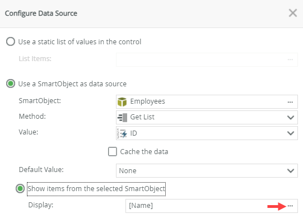Enable the Cache the data checkbox
303x218 pixels.
113,151
